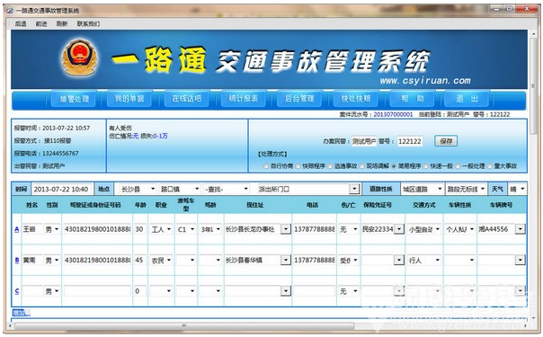Click row A ID number field

97,229
